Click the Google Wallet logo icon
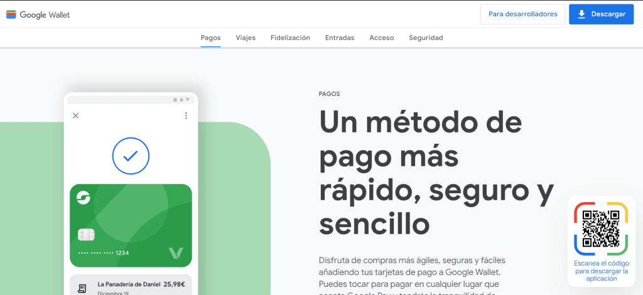This screenshot has width=643, height=295. (x=11, y=14)
